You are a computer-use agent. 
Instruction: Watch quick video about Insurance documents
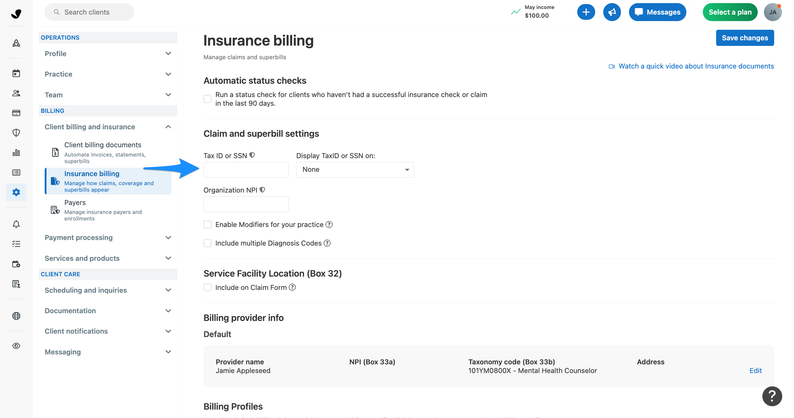[x=691, y=66]
